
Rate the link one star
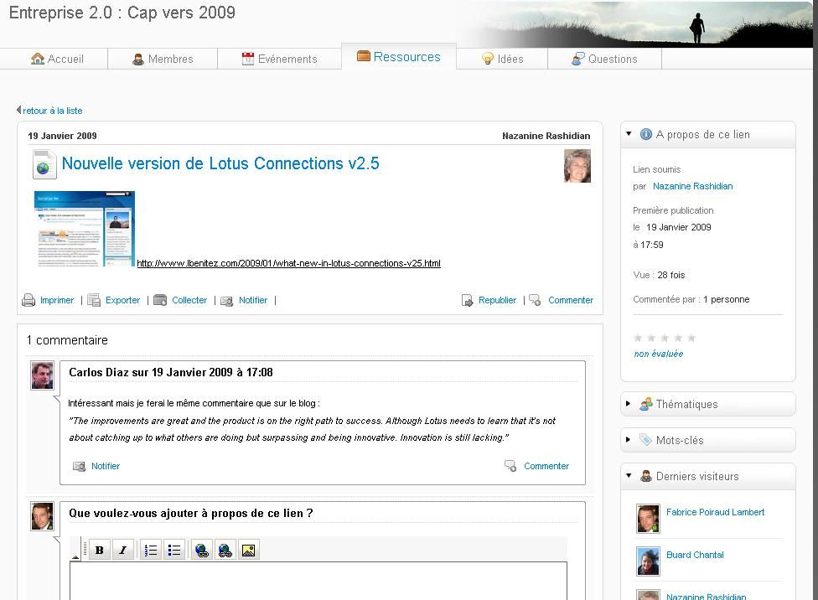click(x=638, y=338)
